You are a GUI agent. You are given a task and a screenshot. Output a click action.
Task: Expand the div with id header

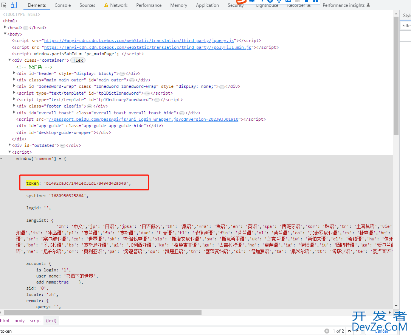(x=14, y=73)
